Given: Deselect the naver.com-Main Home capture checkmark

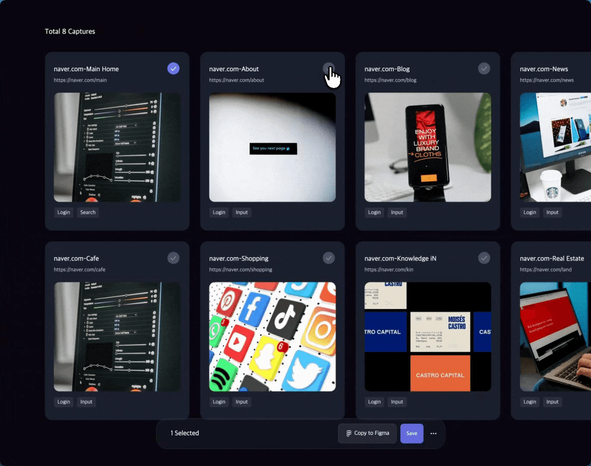Looking at the screenshot, I should (173, 69).
